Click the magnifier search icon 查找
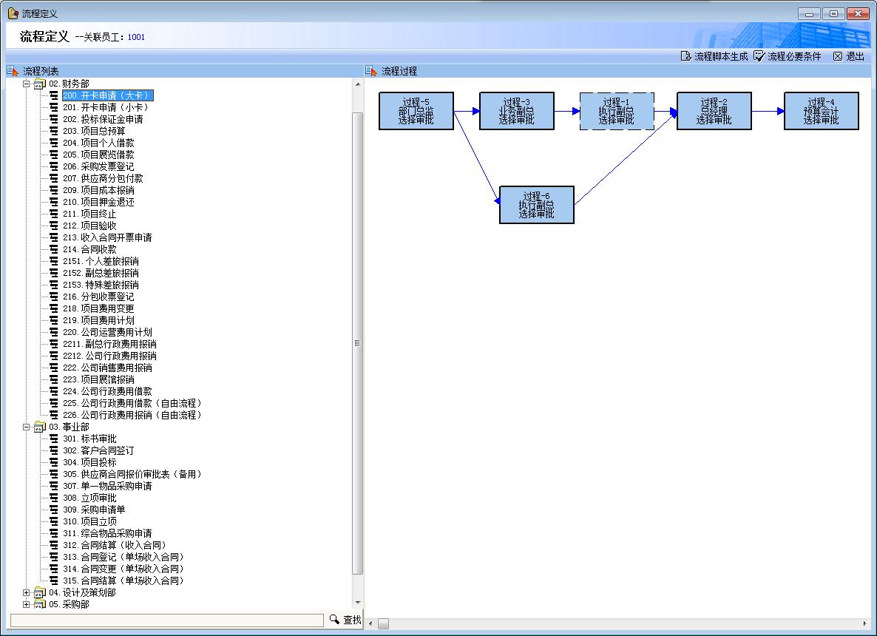 (x=334, y=620)
